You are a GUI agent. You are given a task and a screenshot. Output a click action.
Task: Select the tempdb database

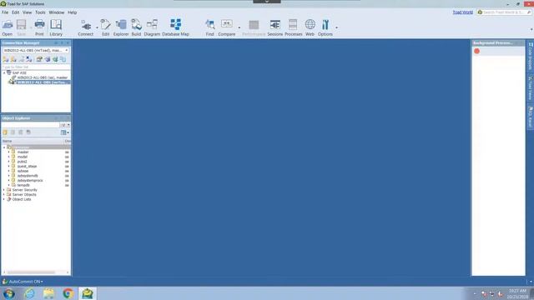click(23, 185)
